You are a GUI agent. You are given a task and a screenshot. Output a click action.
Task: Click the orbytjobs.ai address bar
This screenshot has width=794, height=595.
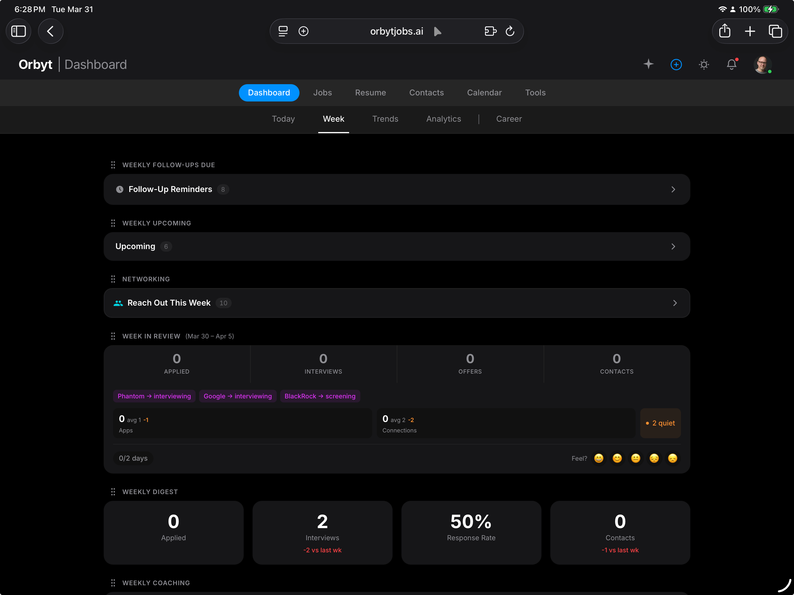396,31
